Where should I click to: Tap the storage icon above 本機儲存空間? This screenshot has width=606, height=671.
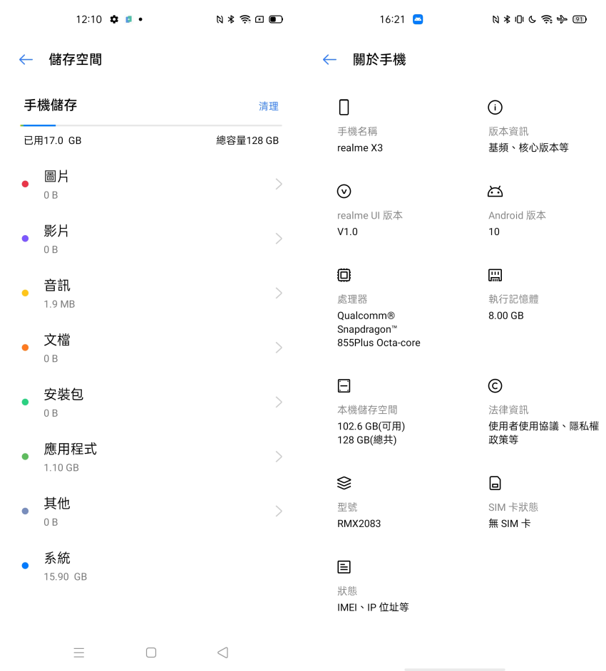coord(344,385)
